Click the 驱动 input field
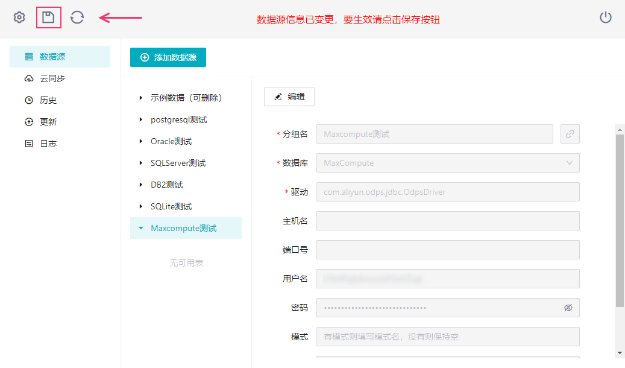 pyautogui.click(x=448, y=192)
